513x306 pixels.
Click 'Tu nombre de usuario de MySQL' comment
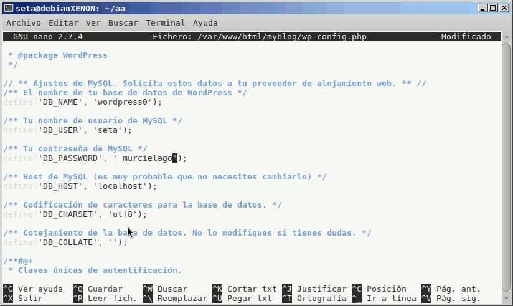(x=93, y=121)
